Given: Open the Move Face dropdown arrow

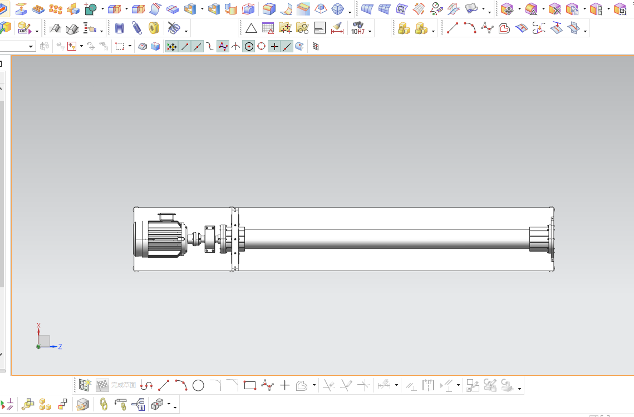Looking at the screenshot, I should 519,8.
